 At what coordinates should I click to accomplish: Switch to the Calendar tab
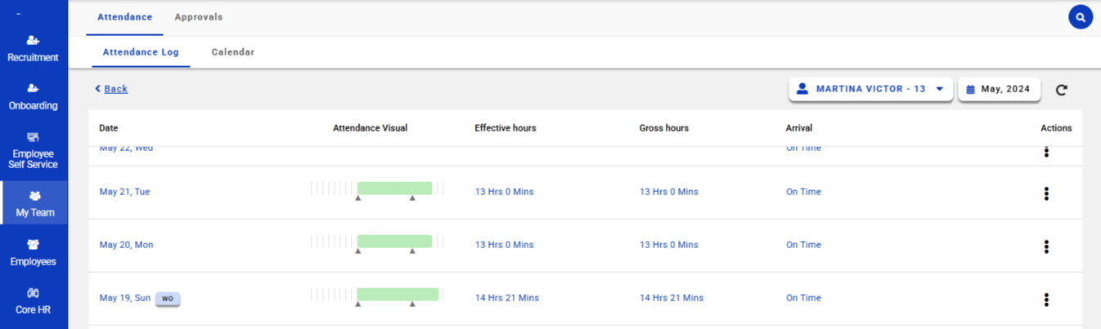coord(232,52)
